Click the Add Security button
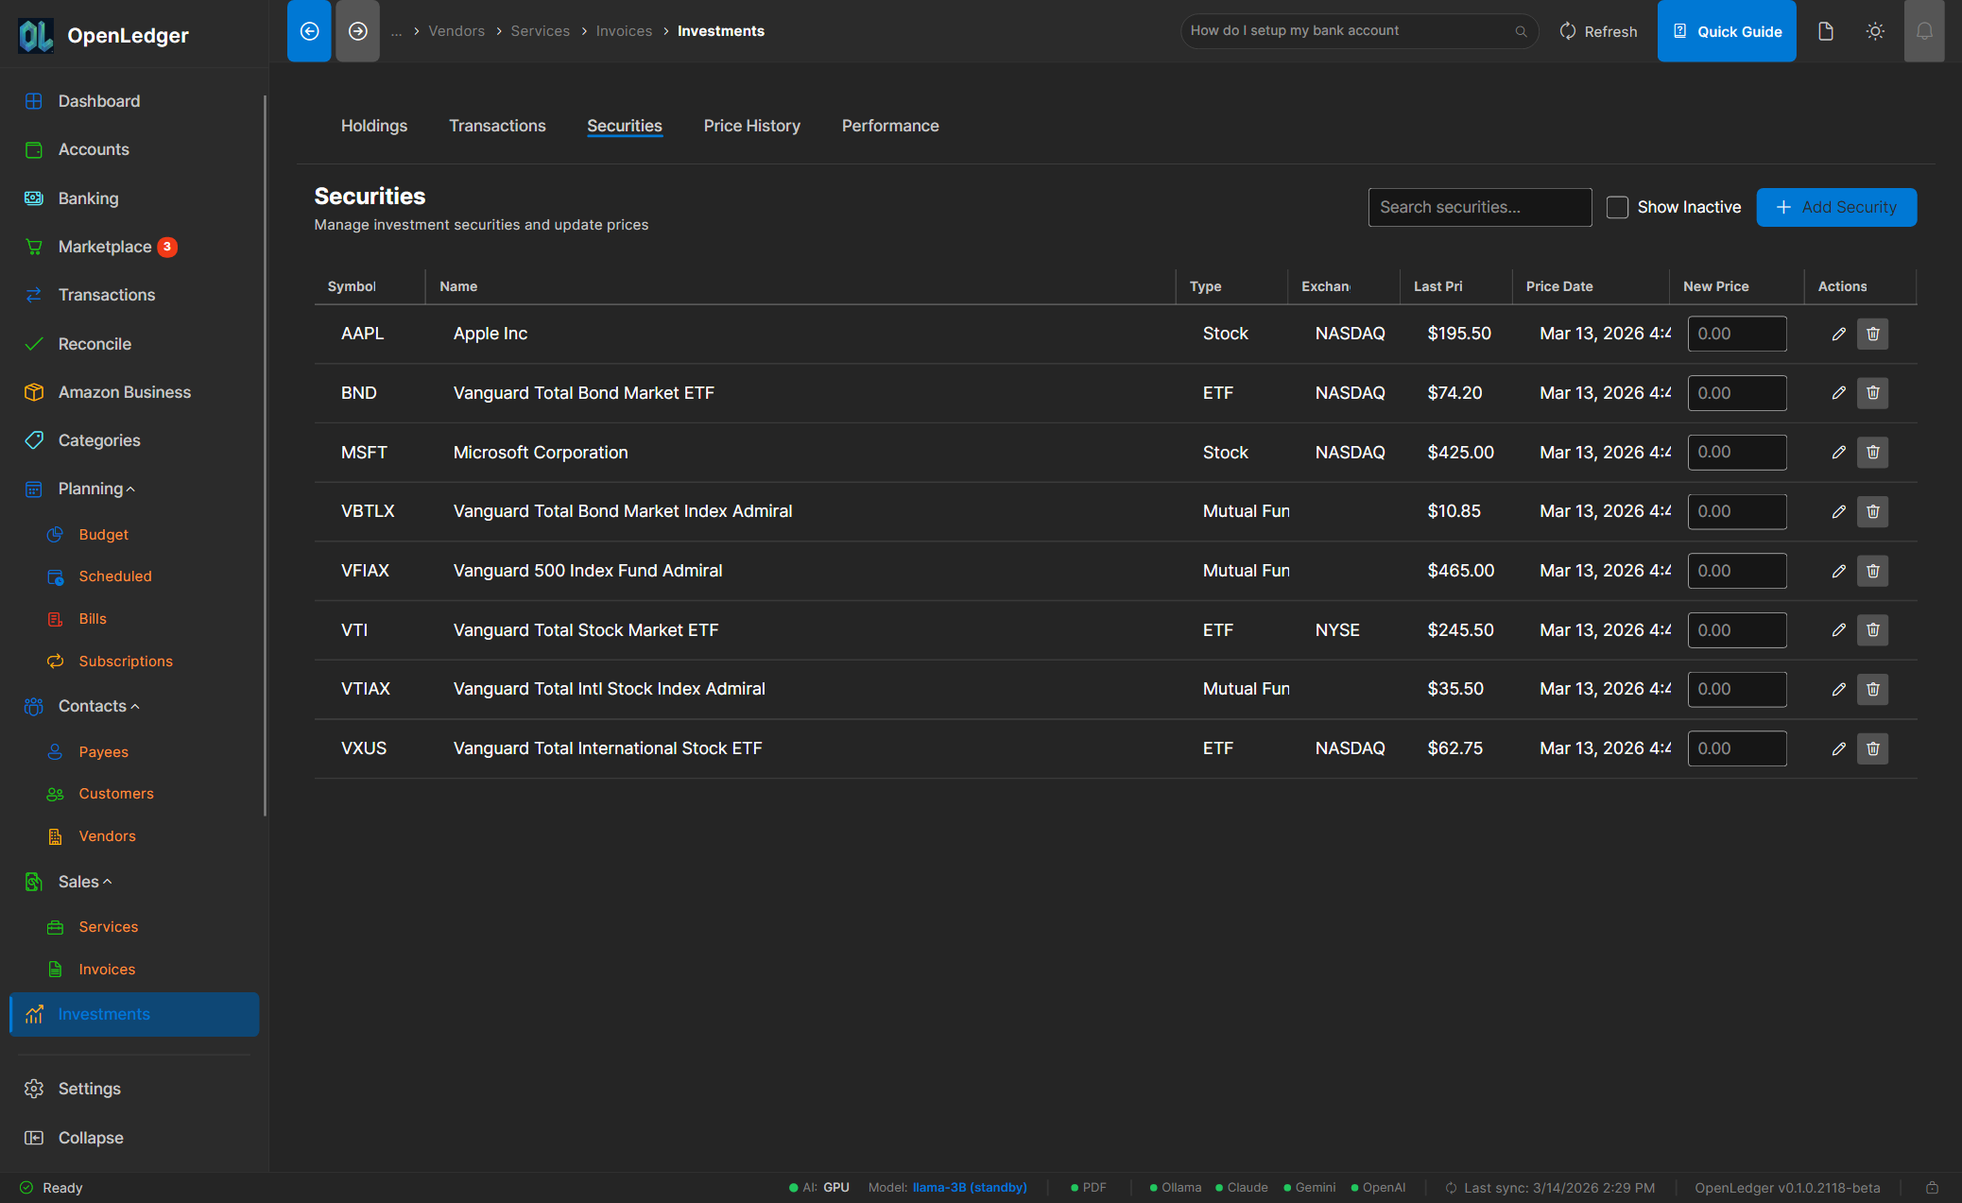Image resolution: width=1962 pixels, height=1203 pixels. (x=1835, y=207)
